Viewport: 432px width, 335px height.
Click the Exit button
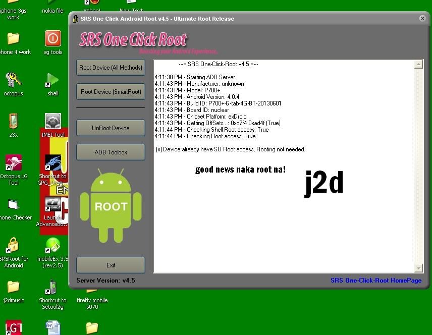point(111,265)
